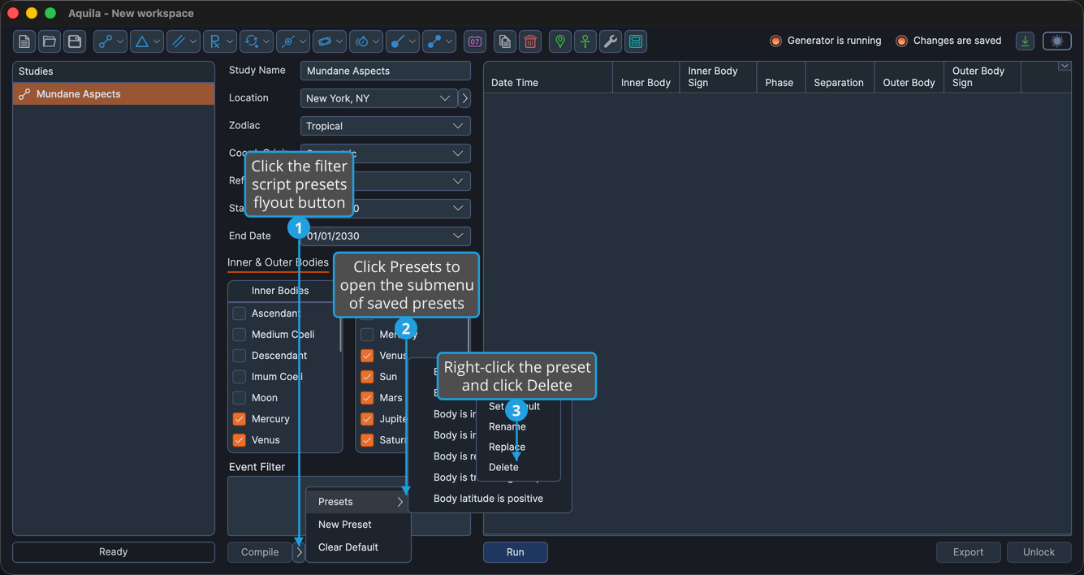The width and height of the screenshot is (1084, 575).
Task: Open the End Date dropdown 01/01/2030
Action: [x=385, y=236]
